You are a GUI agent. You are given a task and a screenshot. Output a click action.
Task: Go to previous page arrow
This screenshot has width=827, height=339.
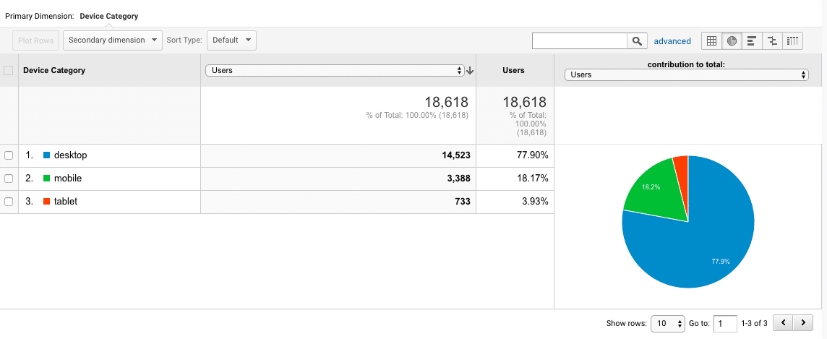[783, 322]
